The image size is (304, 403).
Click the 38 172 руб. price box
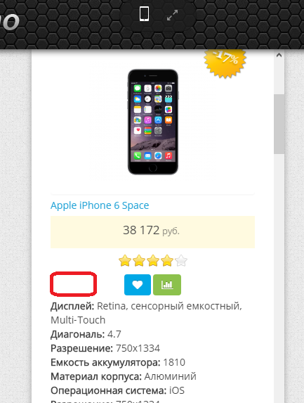[152, 232]
